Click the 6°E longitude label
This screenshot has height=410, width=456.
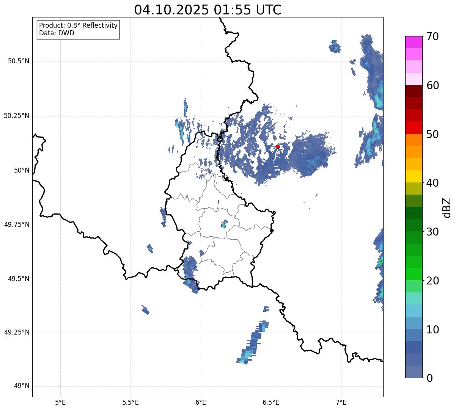[201, 402]
